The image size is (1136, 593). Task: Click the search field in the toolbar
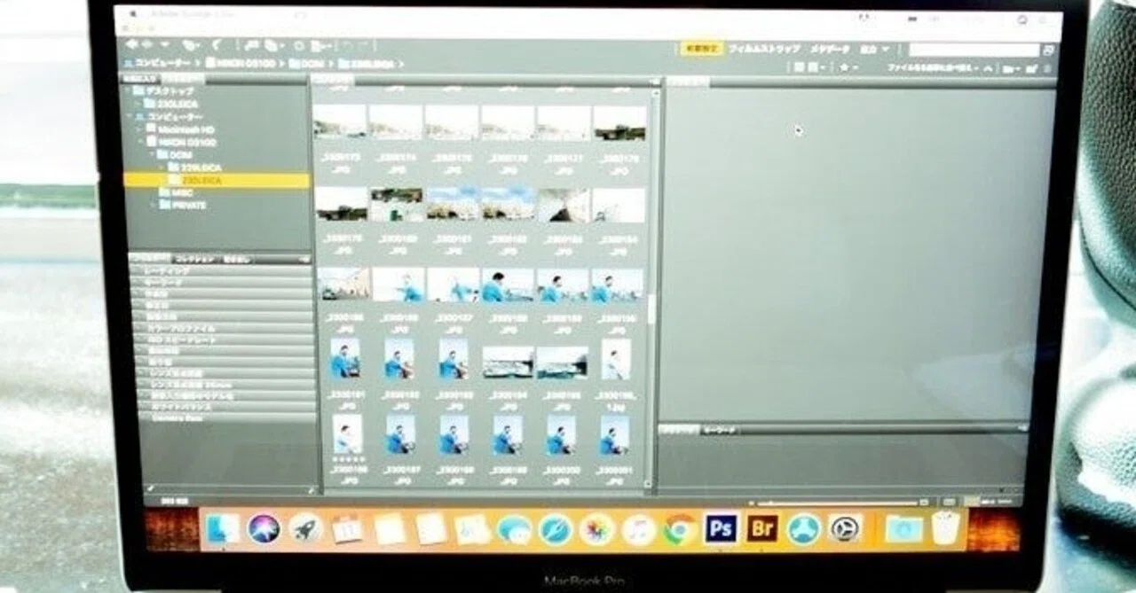pyautogui.click(x=974, y=50)
